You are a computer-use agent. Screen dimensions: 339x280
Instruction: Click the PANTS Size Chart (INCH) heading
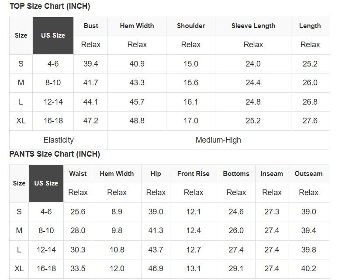pos(55,154)
